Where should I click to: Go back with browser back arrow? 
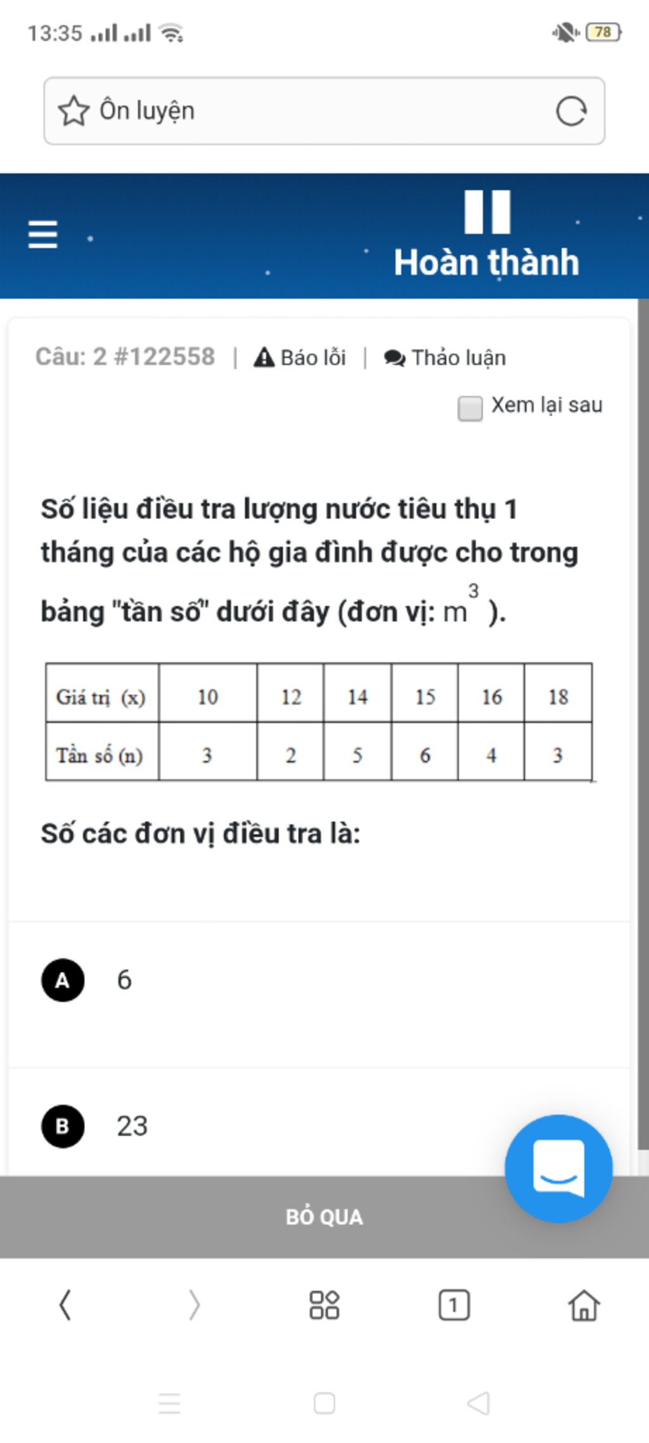click(65, 1306)
